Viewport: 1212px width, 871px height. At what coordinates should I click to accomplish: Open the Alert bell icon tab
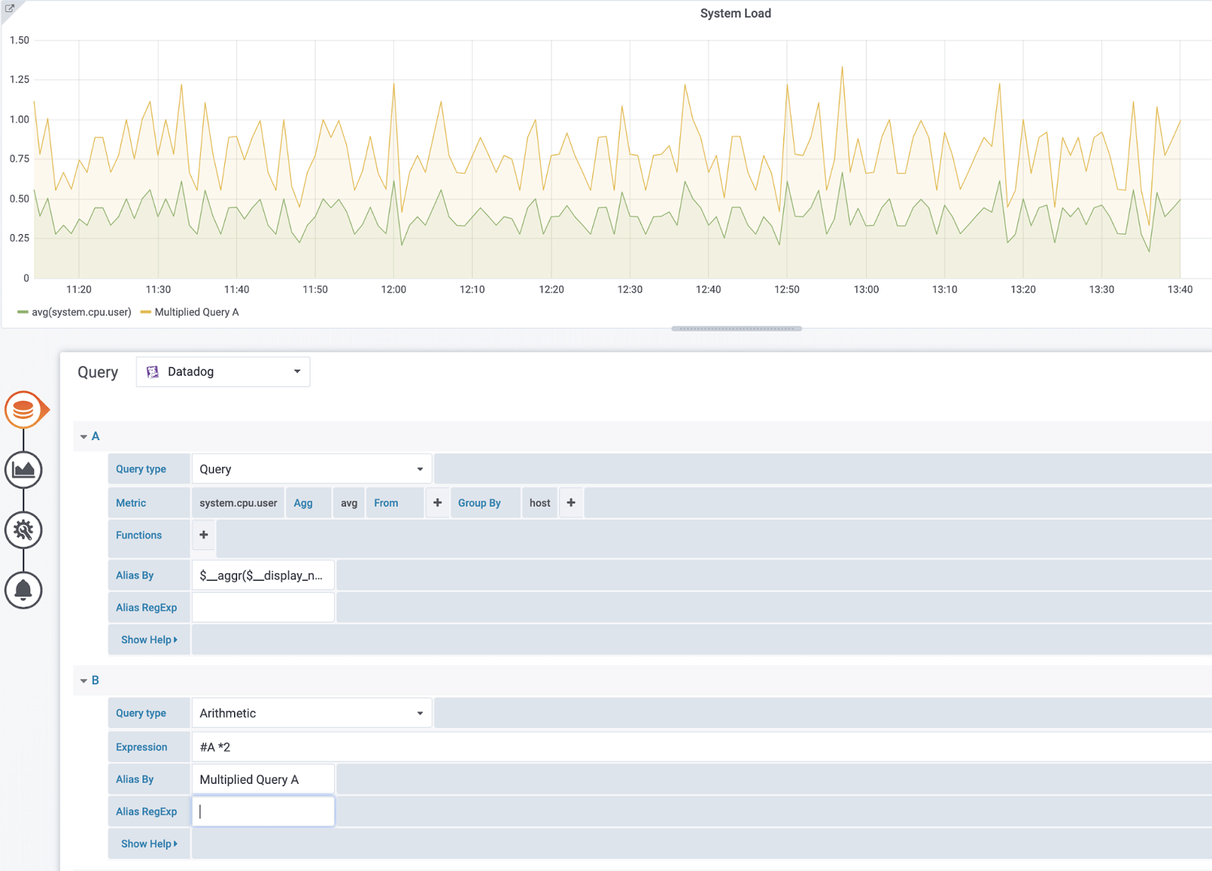23,590
